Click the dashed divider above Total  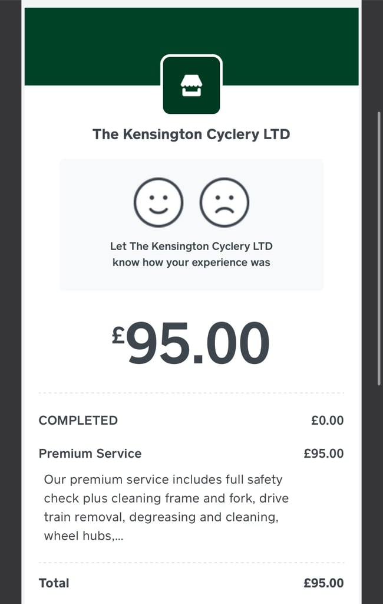pos(191,563)
